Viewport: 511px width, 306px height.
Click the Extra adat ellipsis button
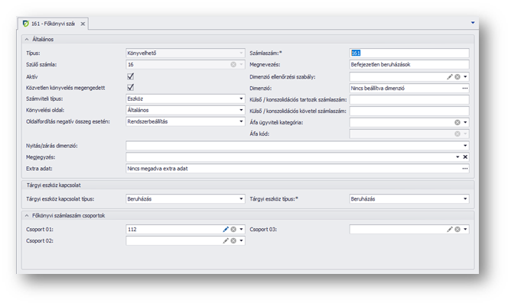pos(464,168)
